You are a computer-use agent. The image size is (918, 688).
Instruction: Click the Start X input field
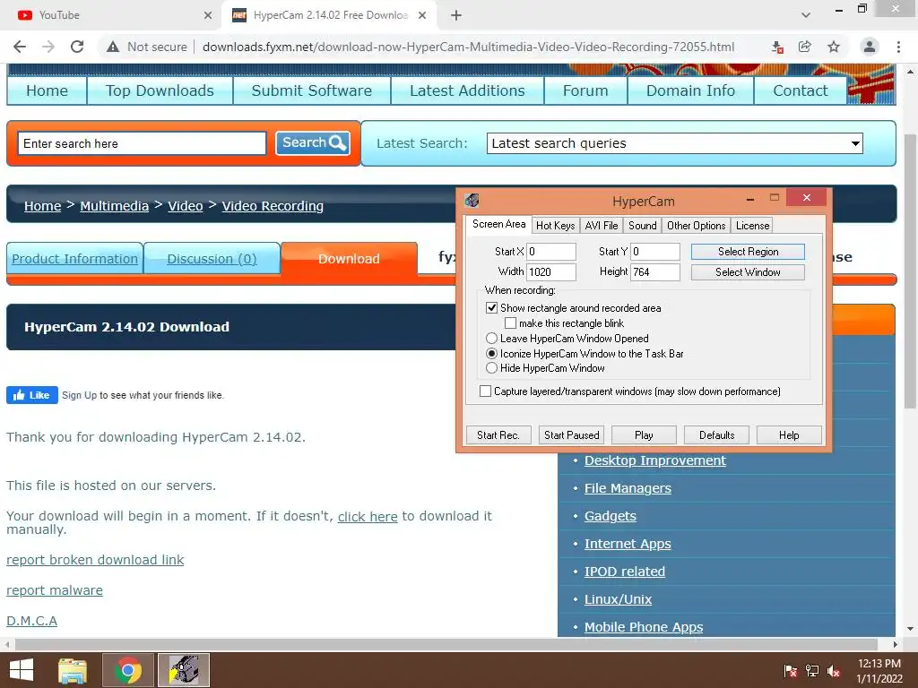point(551,252)
